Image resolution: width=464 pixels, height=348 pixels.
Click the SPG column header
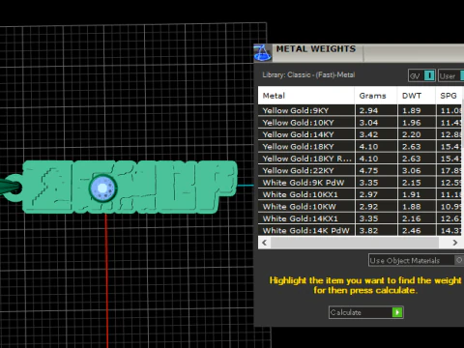449,96
